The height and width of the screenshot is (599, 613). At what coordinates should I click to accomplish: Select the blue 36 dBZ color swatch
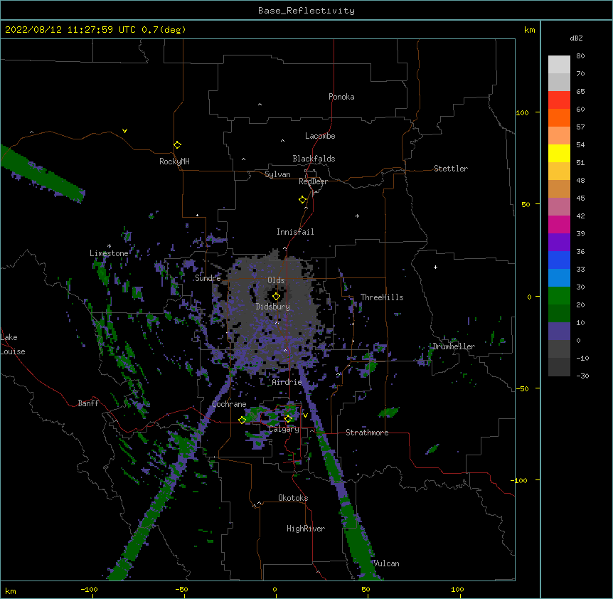[x=559, y=260]
